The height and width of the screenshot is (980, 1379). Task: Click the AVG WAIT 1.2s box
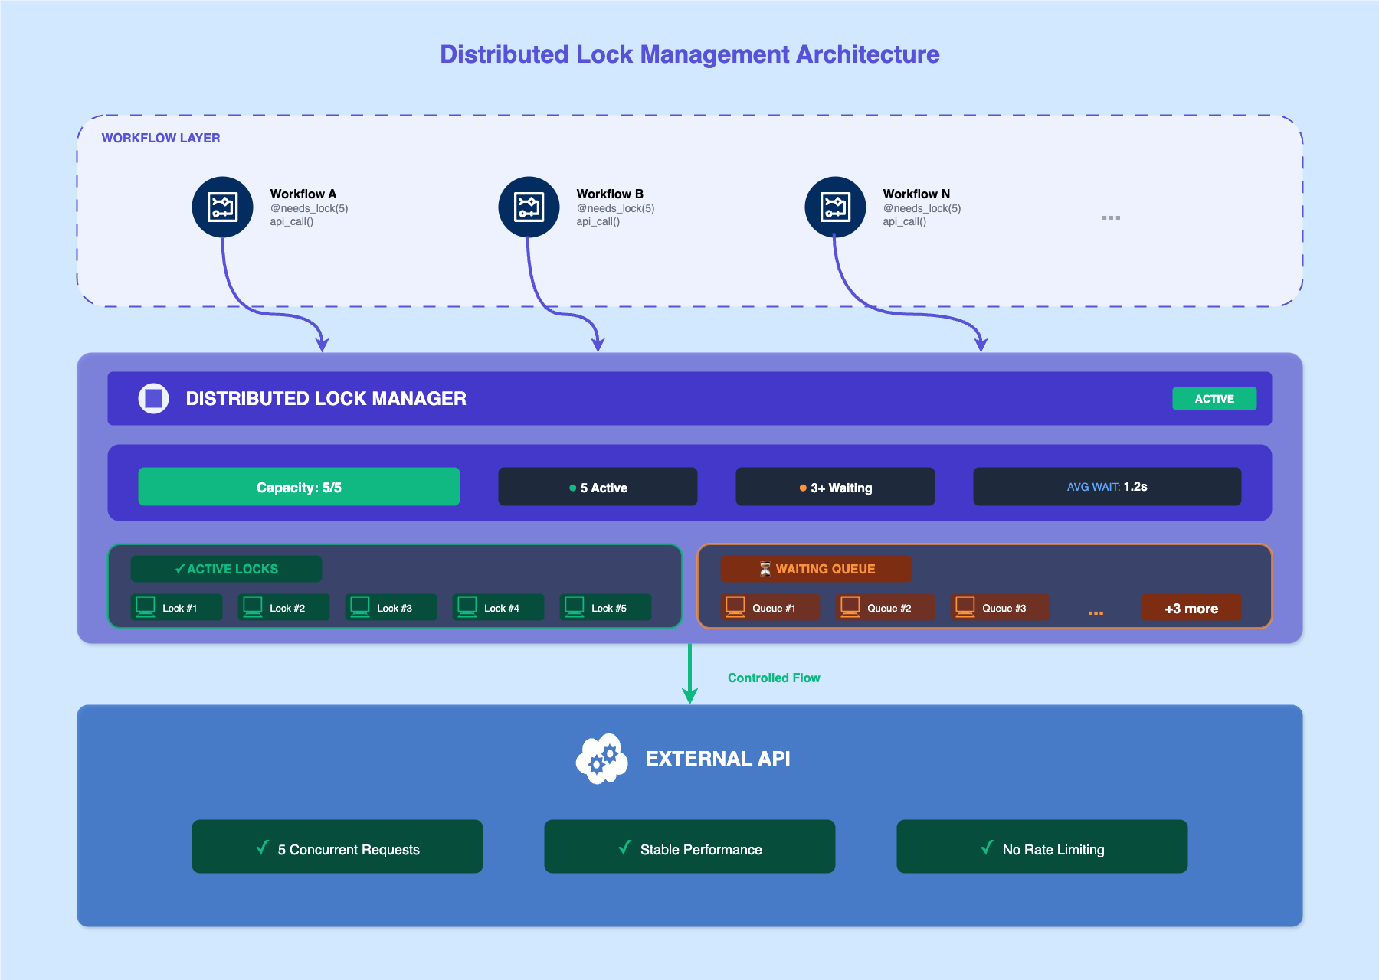click(x=1107, y=487)
